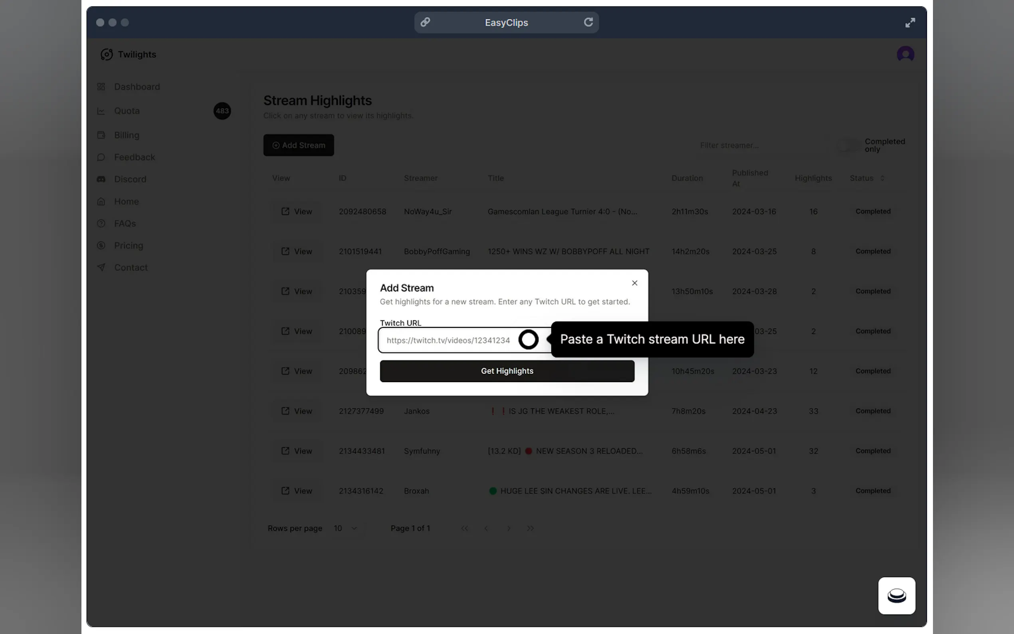Sort by the Status column arrows
Image resolution: width=1014 pixels, height=634 pixels.
click(x=882, y=178)
